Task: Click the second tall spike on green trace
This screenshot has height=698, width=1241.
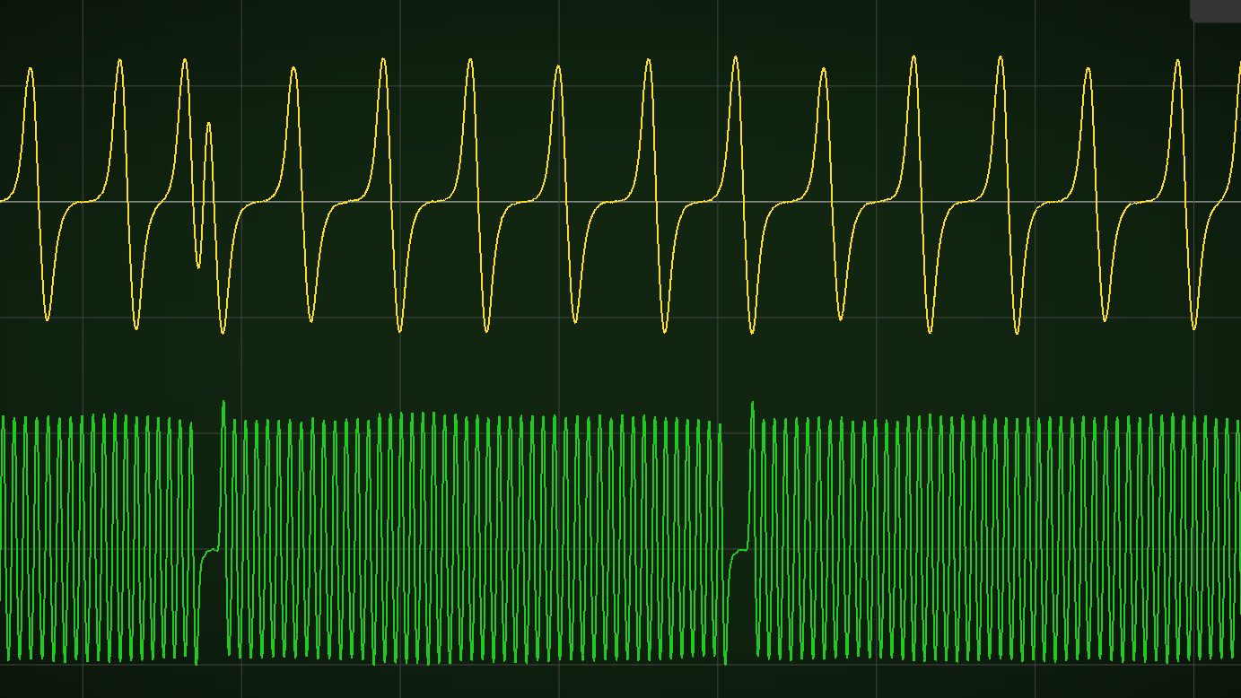Action: (x=752, y=404)
